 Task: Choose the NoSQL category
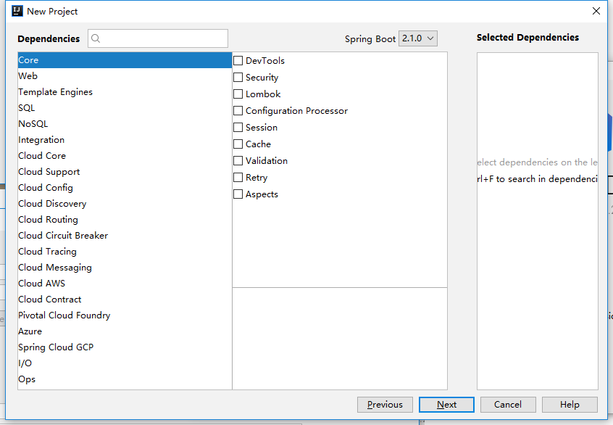tap(125, 124)
